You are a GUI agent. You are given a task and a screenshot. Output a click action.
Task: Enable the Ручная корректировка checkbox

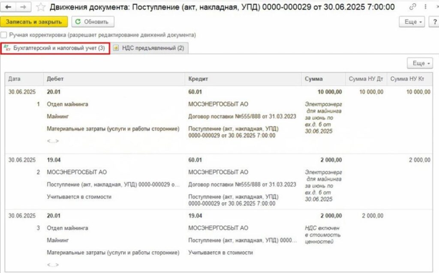coord(4,35)
